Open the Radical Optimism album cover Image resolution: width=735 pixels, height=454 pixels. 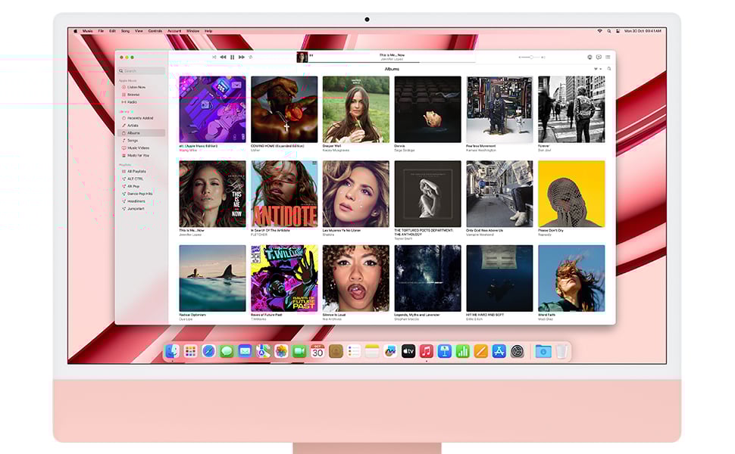[212, 278]
